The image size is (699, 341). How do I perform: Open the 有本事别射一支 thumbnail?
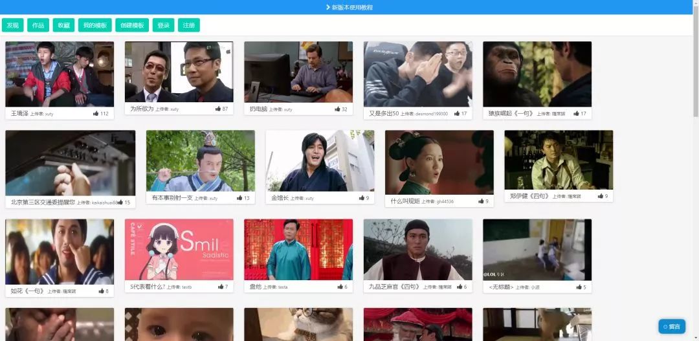(x=201, y=160)
